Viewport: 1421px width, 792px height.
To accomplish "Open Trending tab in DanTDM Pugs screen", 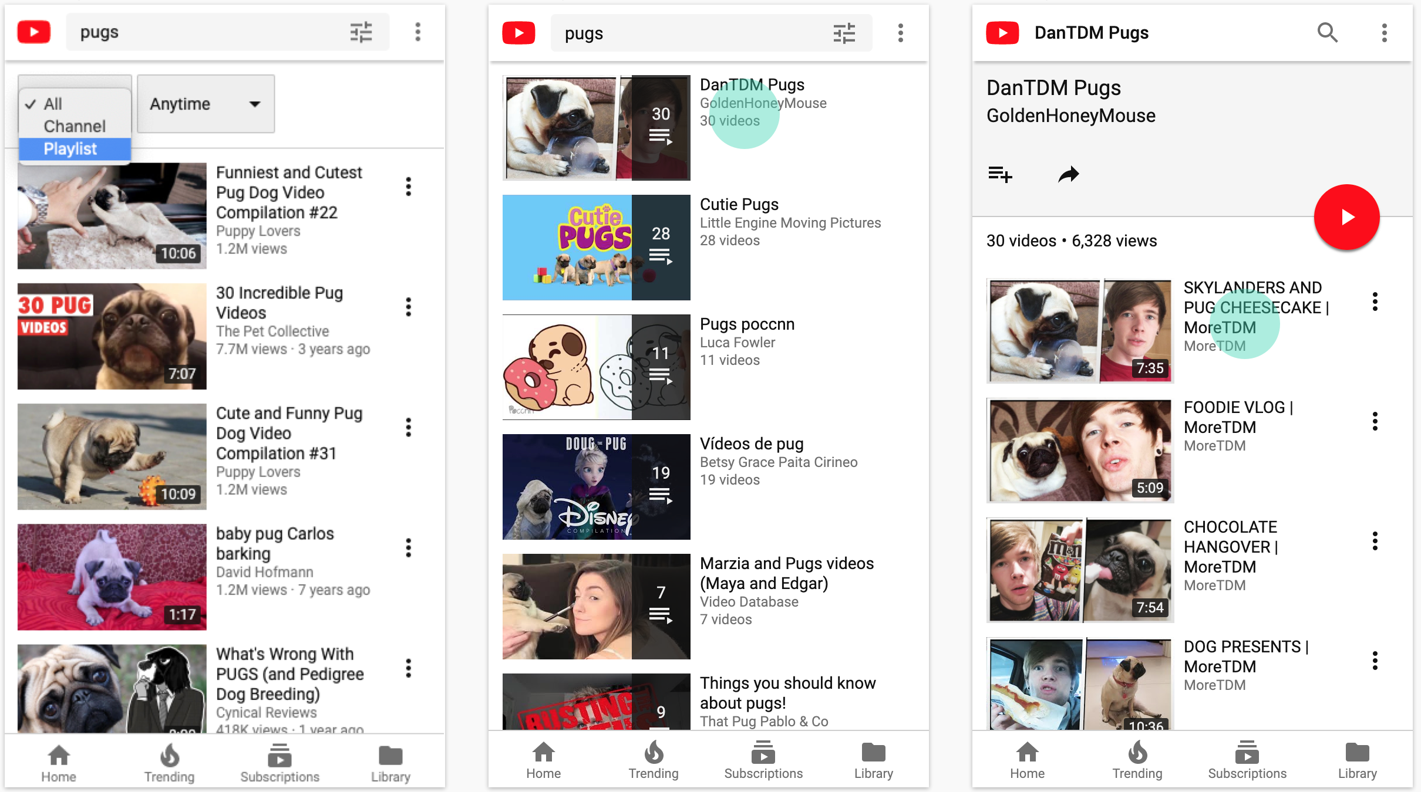I will click(1137, 760).
